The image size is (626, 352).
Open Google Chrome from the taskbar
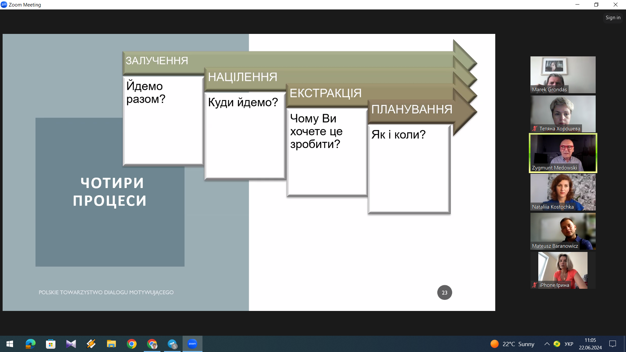click(132, 344)
